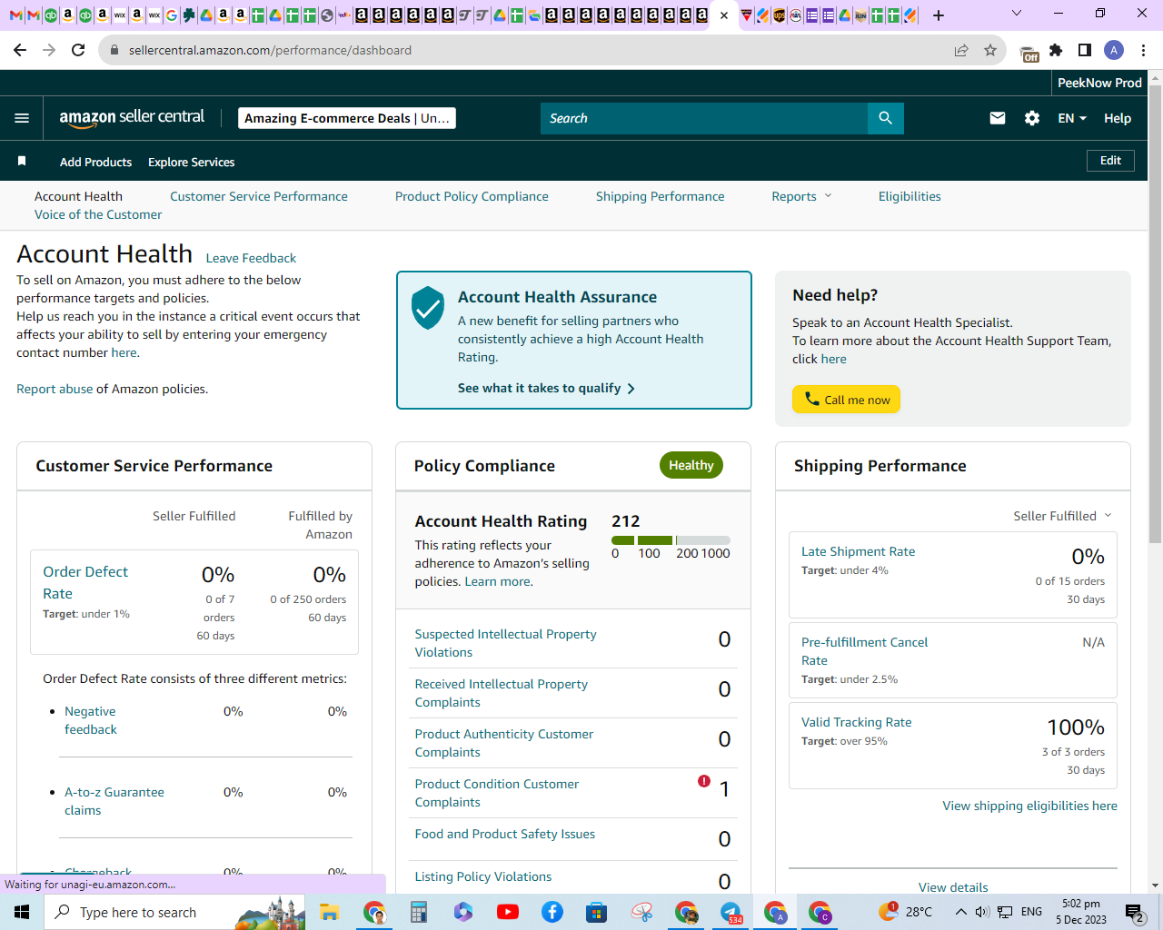Follow the Learn more link
The width and height of the screenshot is (1163, 930).
[497, 581]
